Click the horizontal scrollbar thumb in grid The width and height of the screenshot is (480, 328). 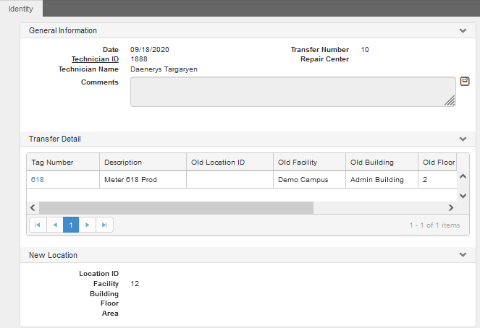pos(177,207)
